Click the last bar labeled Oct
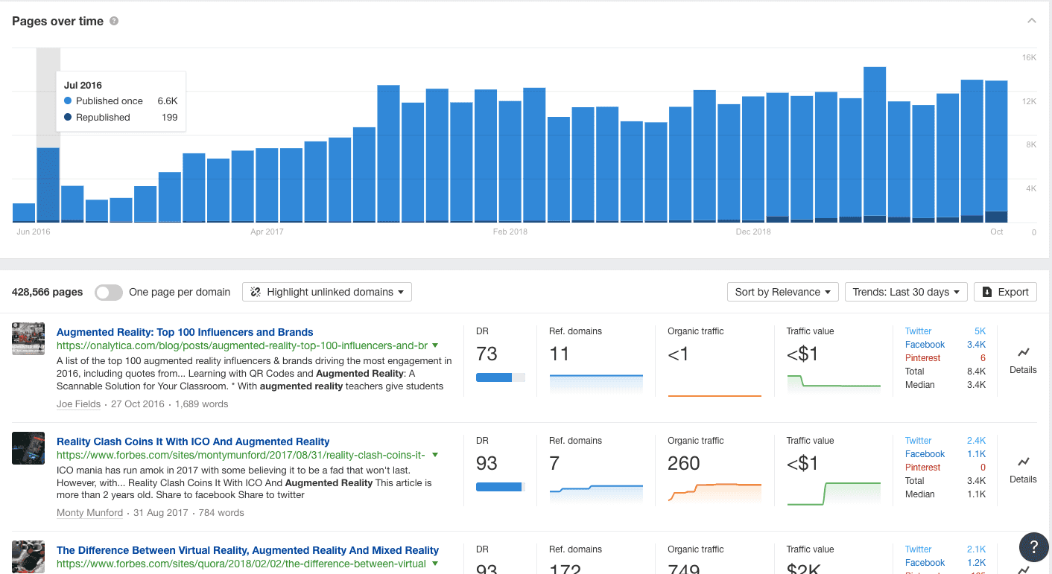 [x=996, y=151]
